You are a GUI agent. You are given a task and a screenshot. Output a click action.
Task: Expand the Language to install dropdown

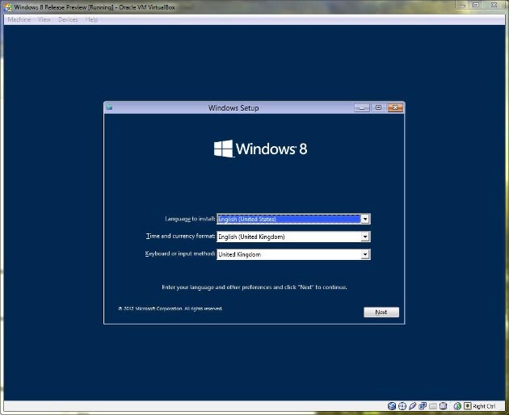coord(365,219)
